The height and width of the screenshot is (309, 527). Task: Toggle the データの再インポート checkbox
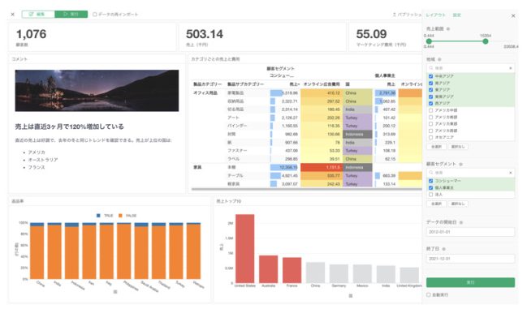click(95, 15)
